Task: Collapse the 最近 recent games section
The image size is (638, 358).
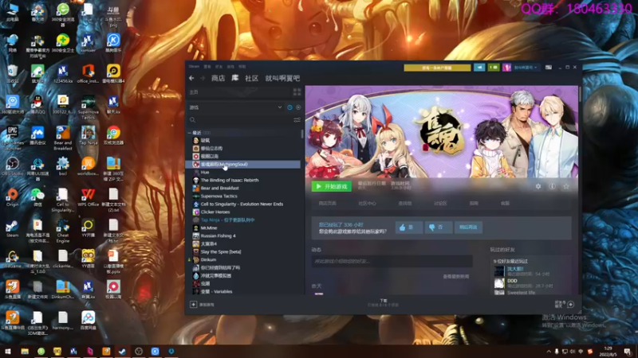Action: [x=190, y=133]
